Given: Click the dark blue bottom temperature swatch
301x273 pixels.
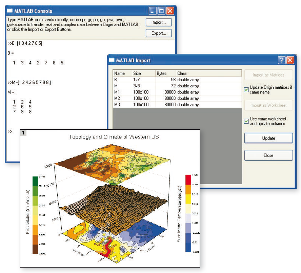Looking at the screenshot, I should [x=188, y=247].
